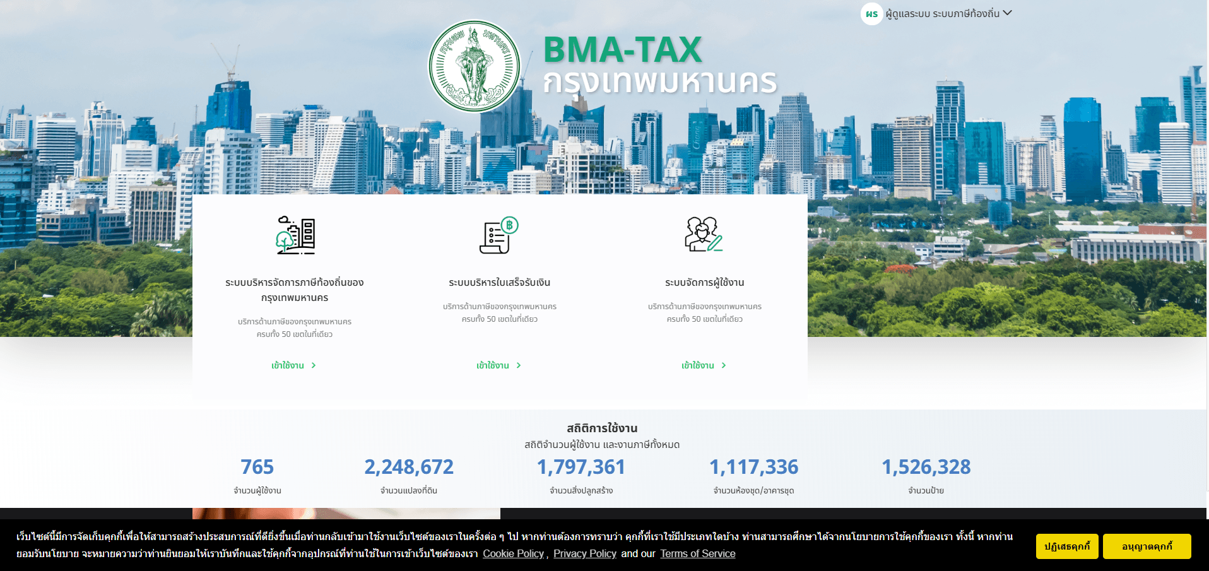Click the receipt with baht coin icon
The height and width of the screenshot is (571, 1209).
499,235
